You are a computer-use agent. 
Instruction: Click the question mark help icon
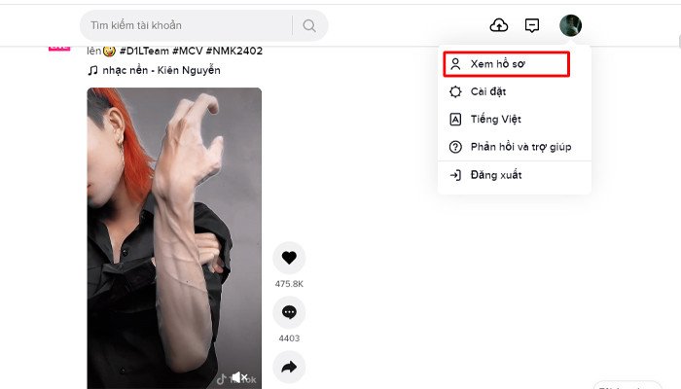click(455, 147)
